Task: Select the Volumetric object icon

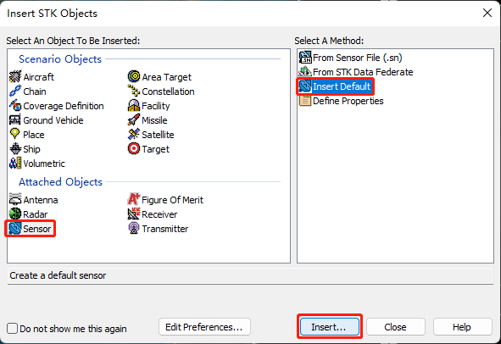Action: tap(15, 164)
